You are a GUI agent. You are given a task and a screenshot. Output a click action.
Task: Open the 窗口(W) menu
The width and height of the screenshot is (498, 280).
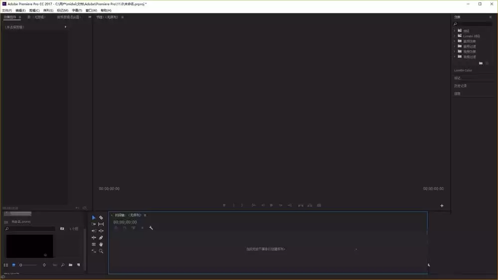(91, 10)
